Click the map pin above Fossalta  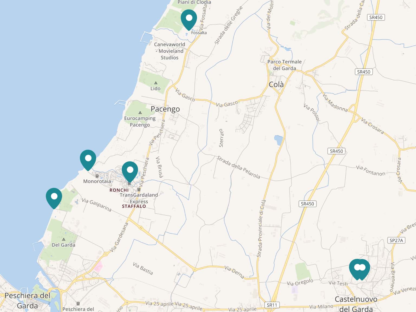click(x=189, y=19)
